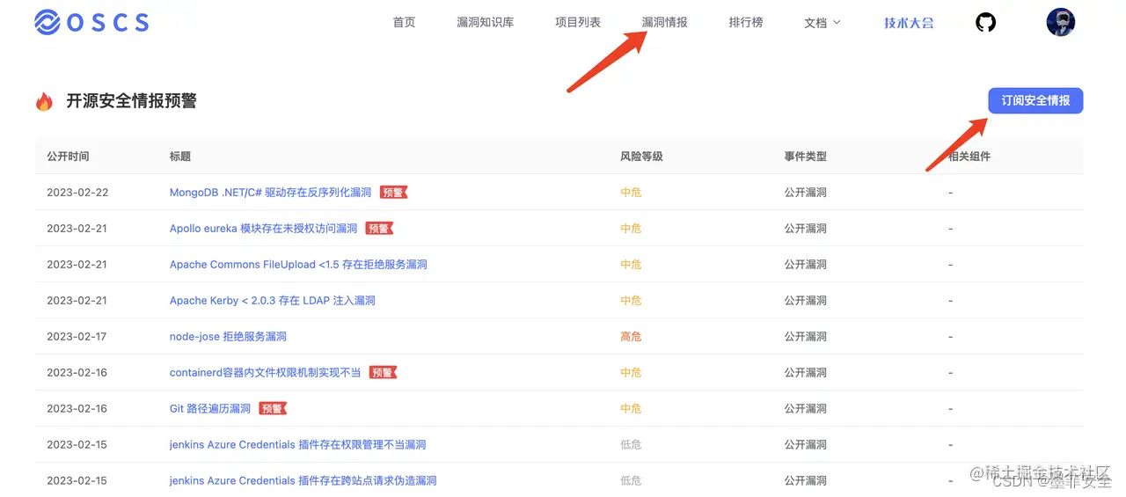
Task: Select 漏洞情报 in top navigation
Action: pyautogui.click(x=665, y=22)
